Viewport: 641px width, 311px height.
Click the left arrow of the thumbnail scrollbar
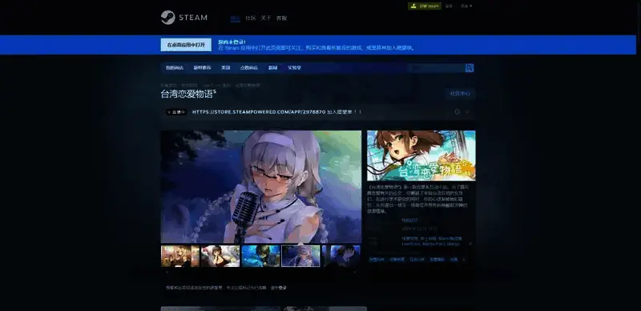tap(167, 272)
